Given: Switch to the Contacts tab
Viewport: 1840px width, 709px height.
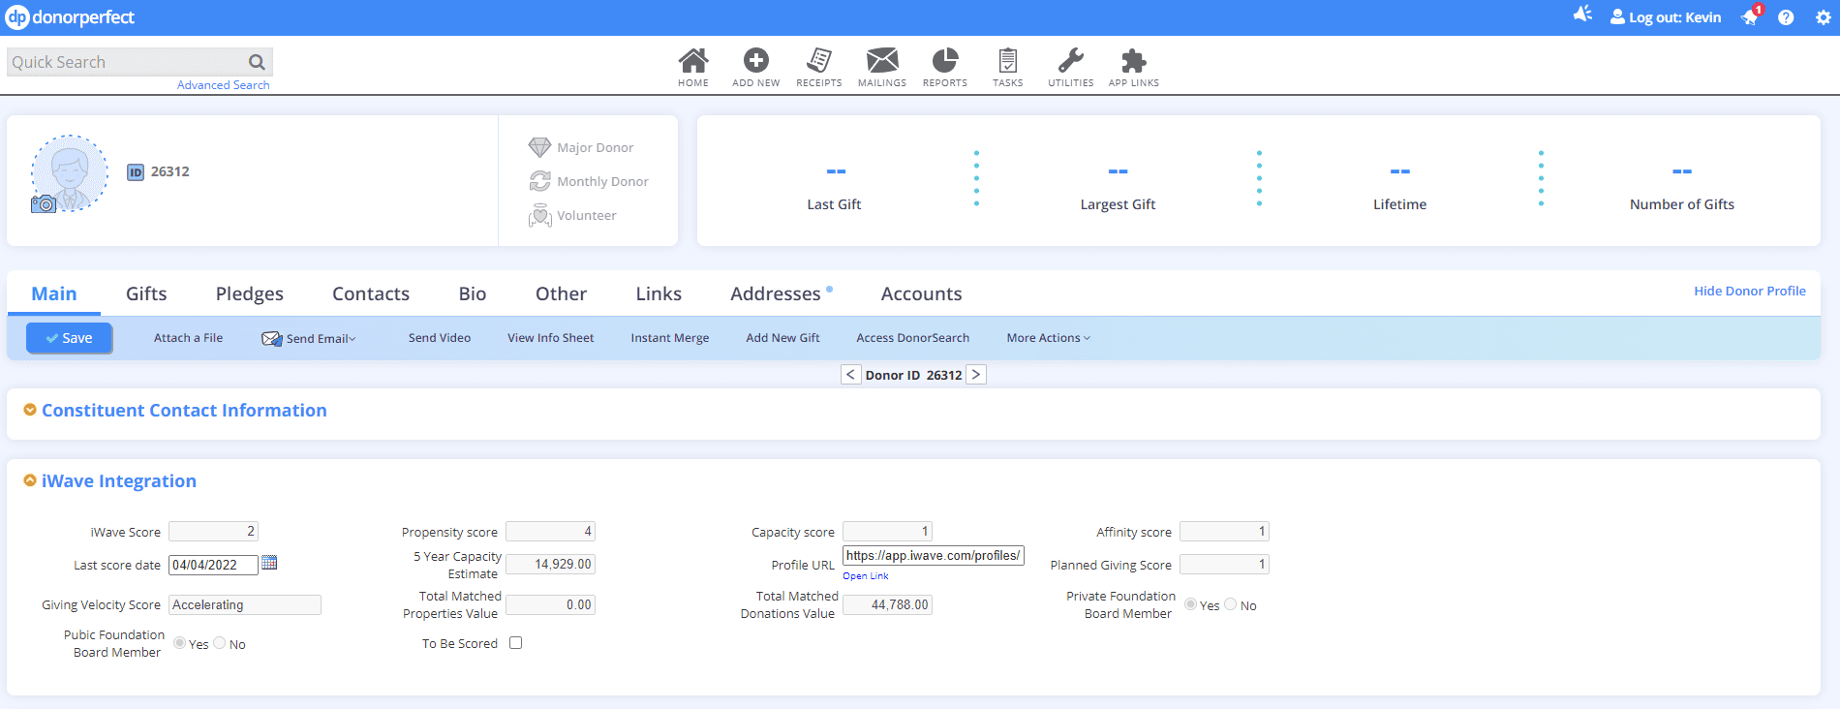Looking at the screenshot, I should (371, 293).
